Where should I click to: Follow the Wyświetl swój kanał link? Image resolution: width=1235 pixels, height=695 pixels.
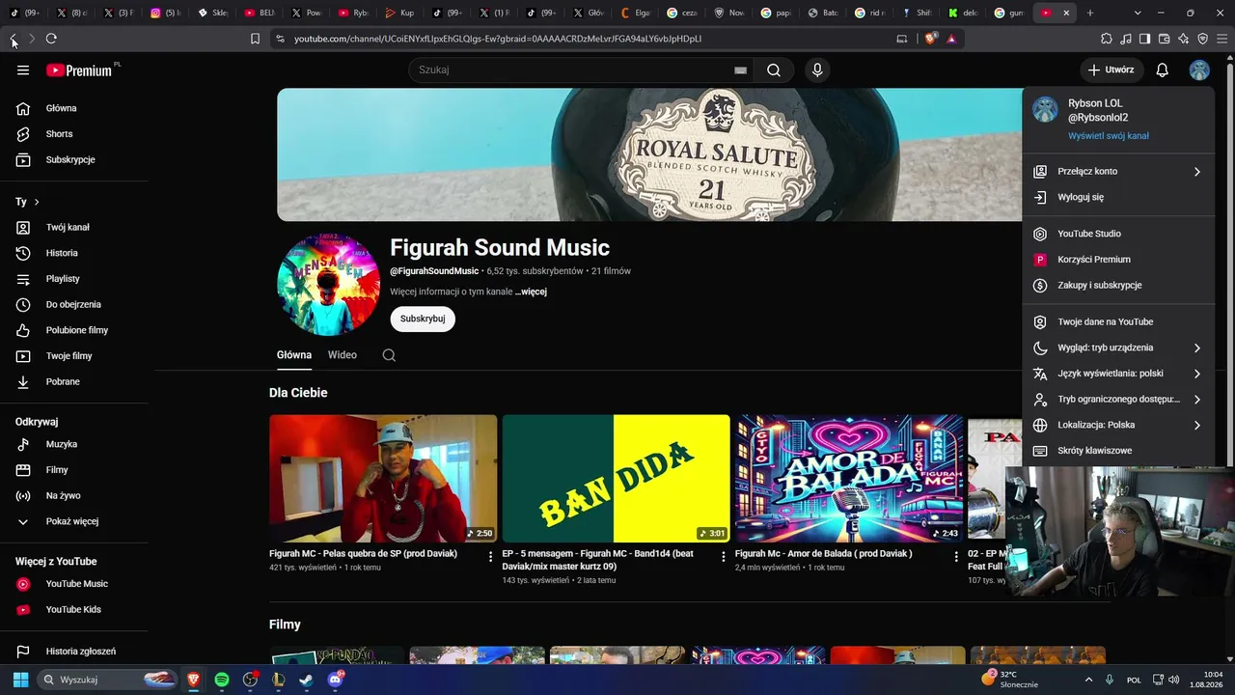[1109, 136]
